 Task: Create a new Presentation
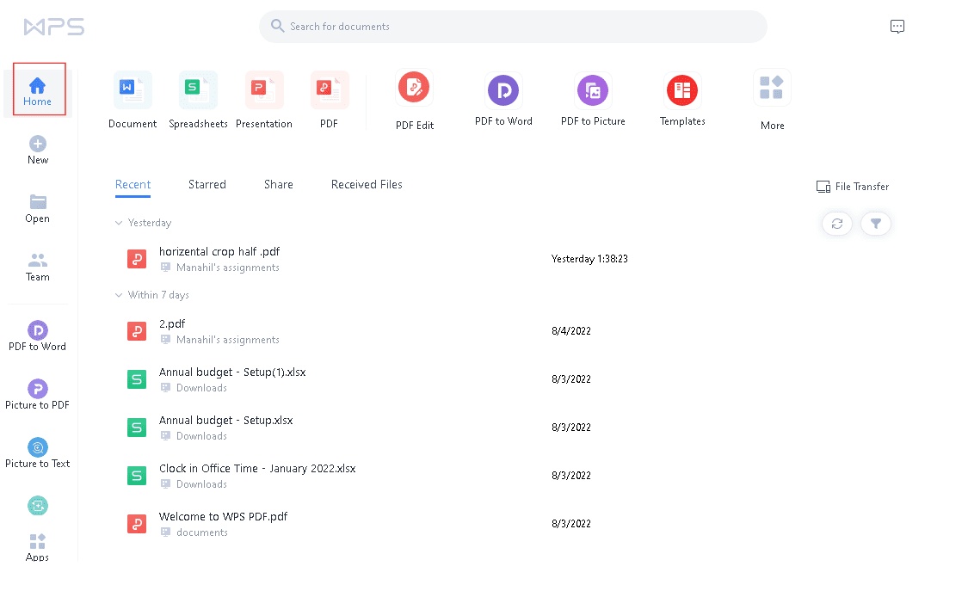[x=263, y=89]
